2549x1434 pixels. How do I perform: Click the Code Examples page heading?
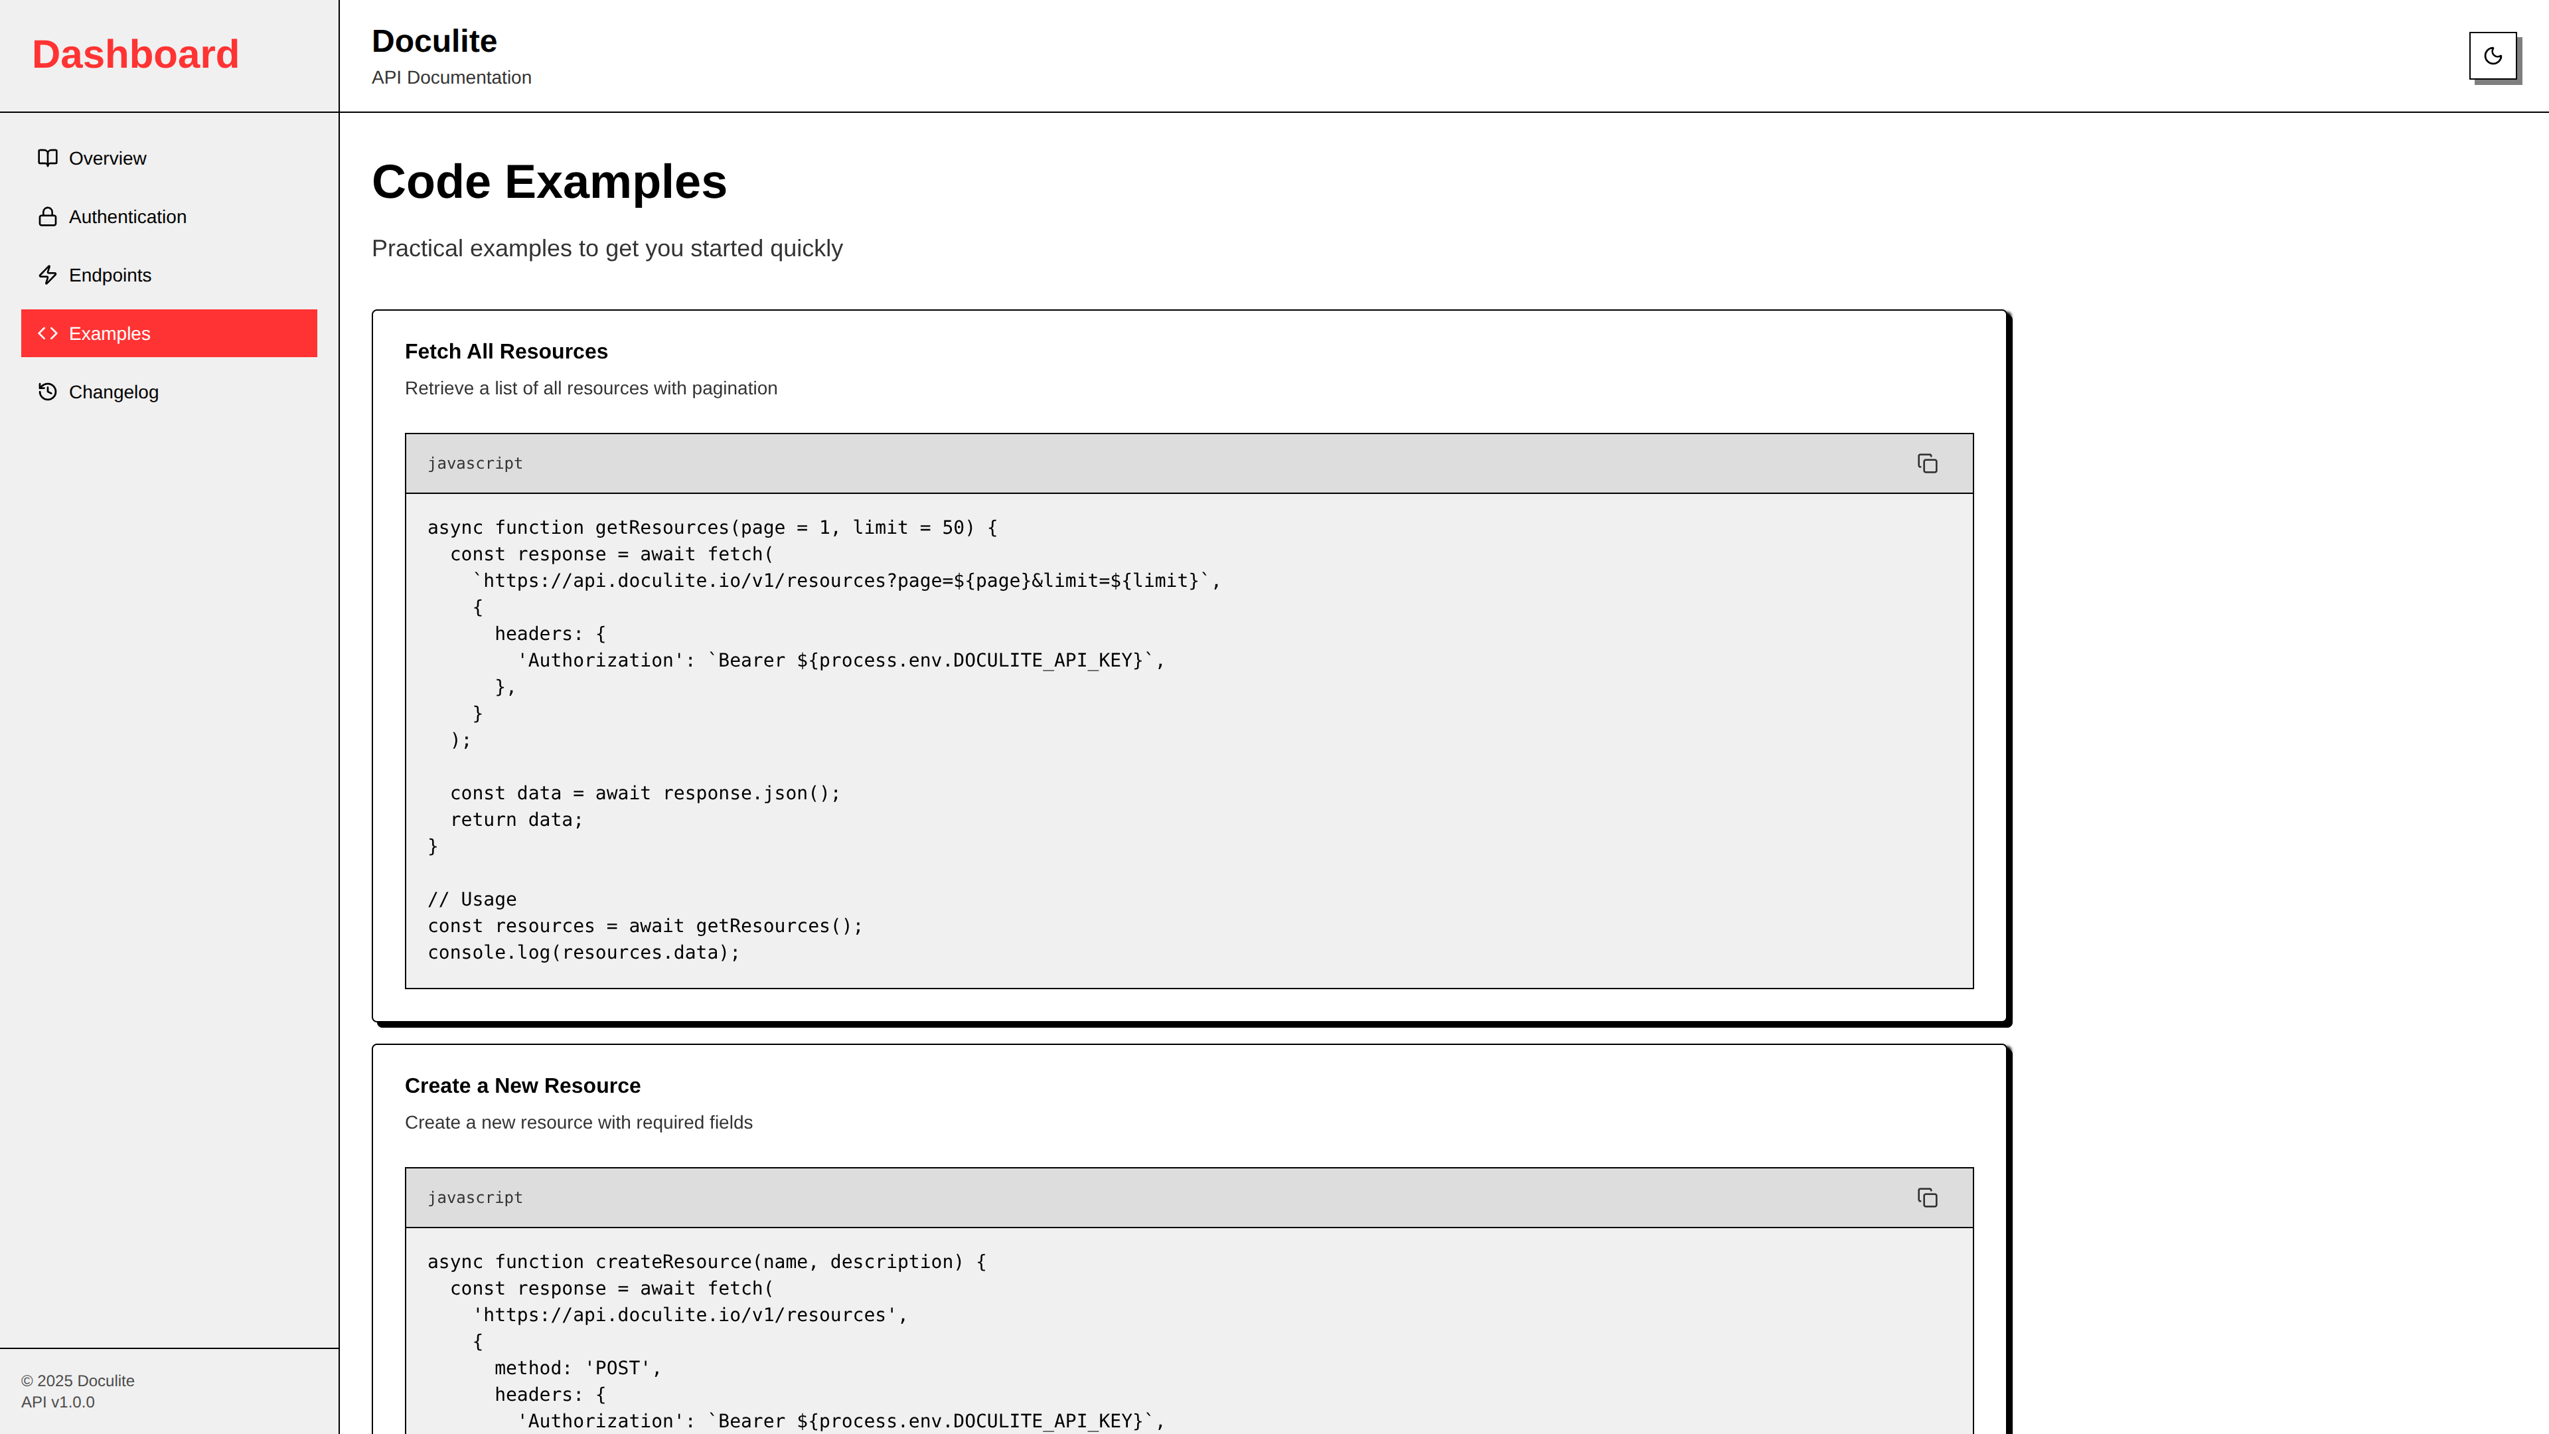[x=549, y=182]
